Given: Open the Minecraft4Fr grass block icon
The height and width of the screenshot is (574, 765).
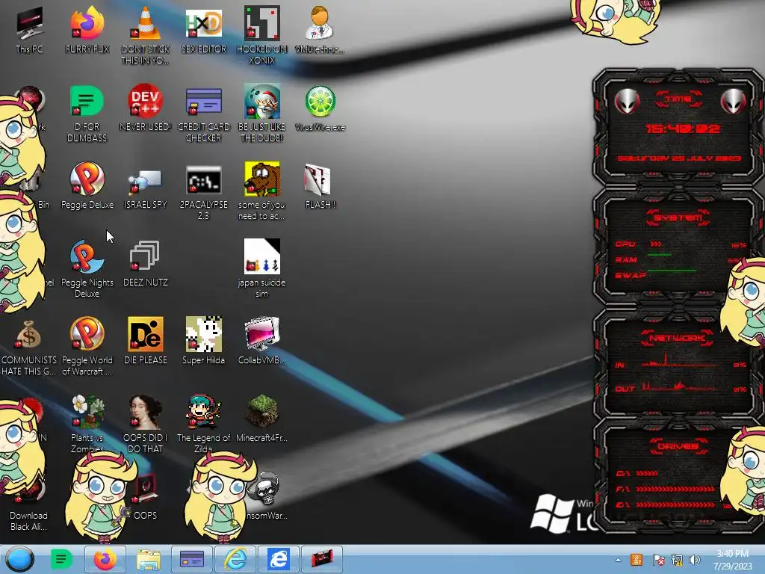Looking at the screenshot, I should tap(261, 418).
